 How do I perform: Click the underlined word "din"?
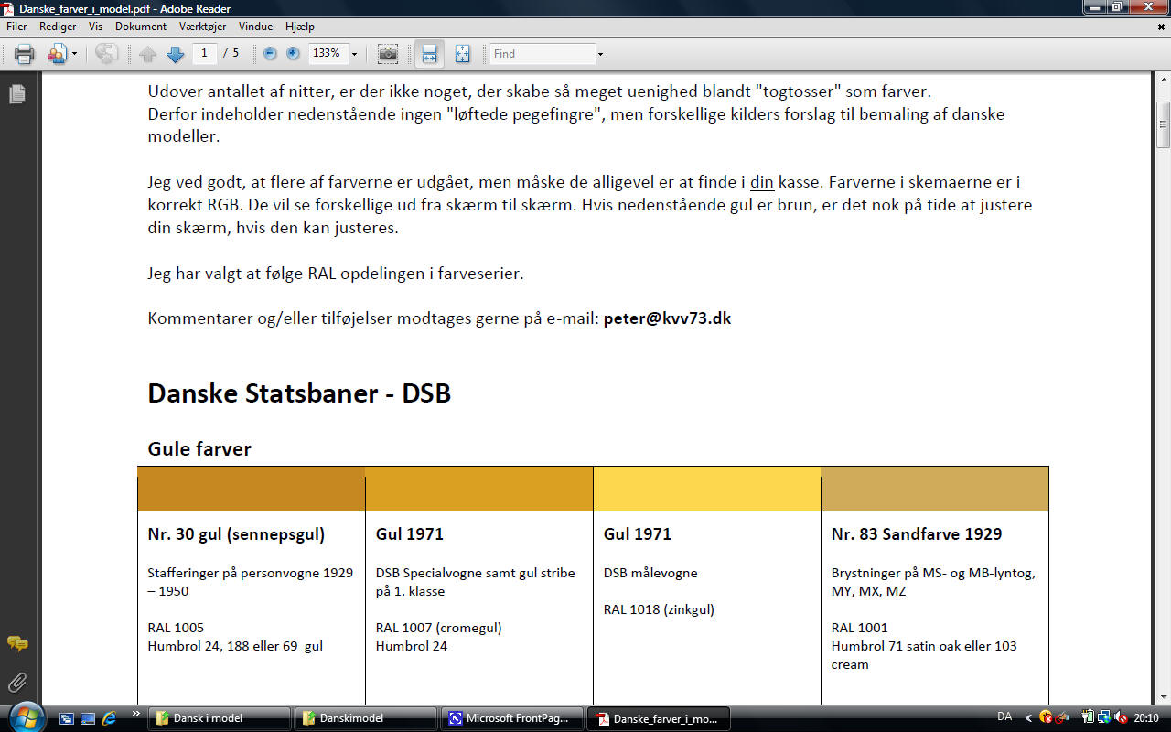click(x=761, y=182)
